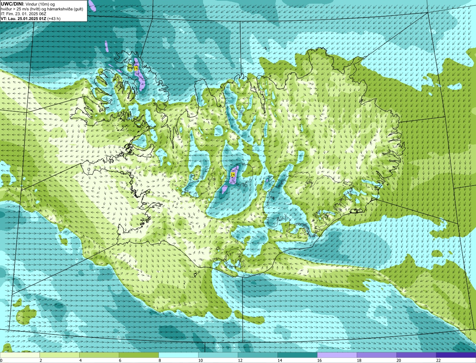
Task: Click the "0" label at the scale start
Action: point(1,360)
